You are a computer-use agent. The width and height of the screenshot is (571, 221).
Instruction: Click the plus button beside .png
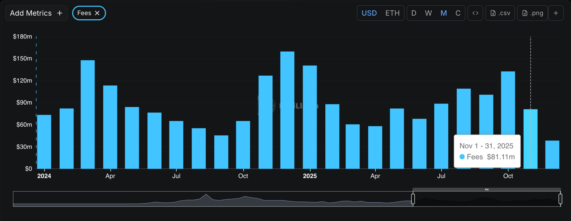556,13
